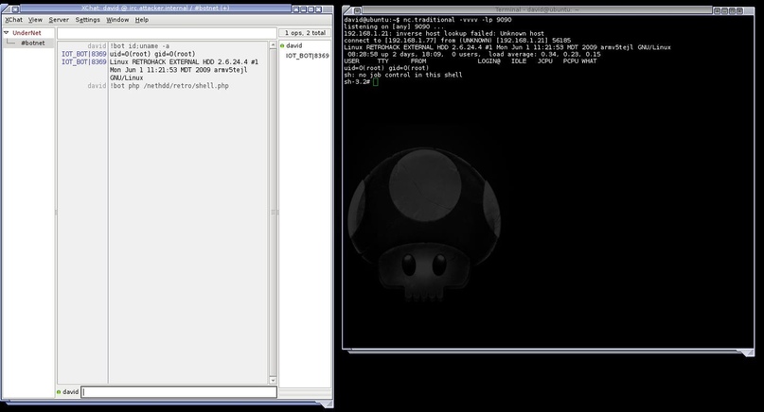The height and width of the screenshot is (412, 764).
Task: Open the XChat menu
Action: click(13, 20)
